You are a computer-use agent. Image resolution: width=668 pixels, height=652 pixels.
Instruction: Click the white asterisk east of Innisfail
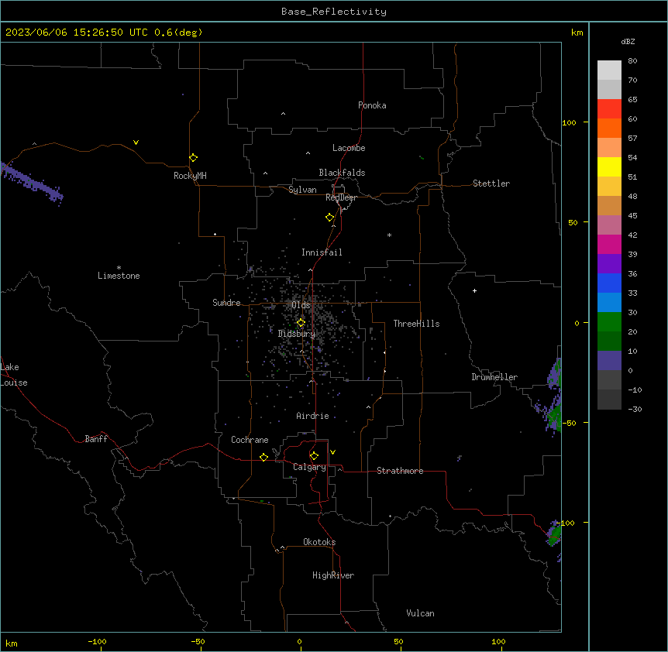389,235
